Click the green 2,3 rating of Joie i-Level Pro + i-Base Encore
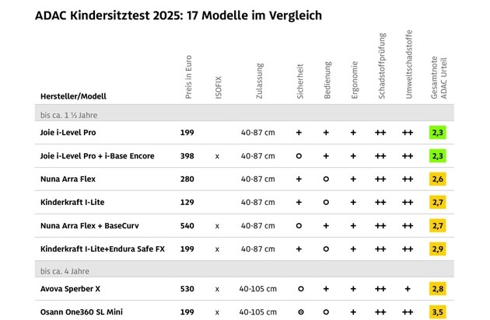 437,156
